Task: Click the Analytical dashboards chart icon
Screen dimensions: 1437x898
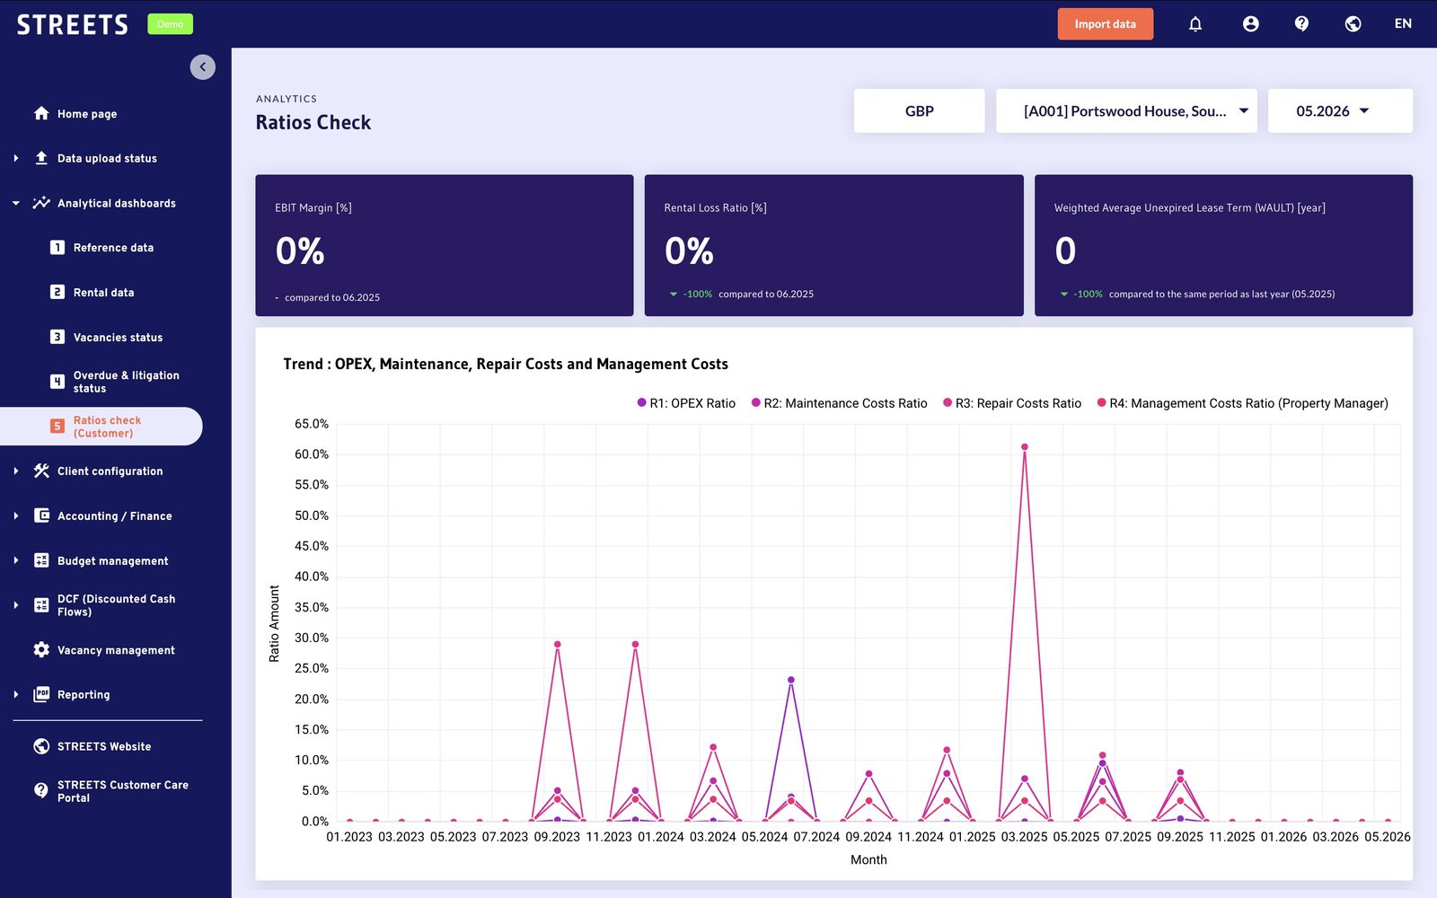Action: point(41,203)
